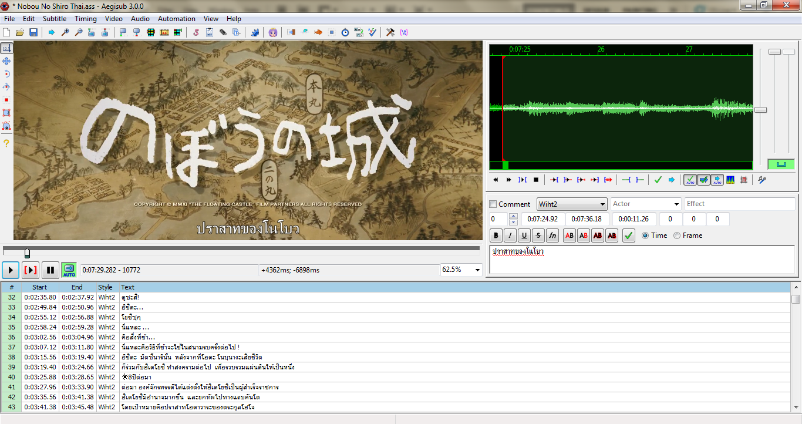Image resolution: width=802 pixels, height=424 pixels.
Task: Toggle the Comment checkbox
Action: [x=493, y=204]
